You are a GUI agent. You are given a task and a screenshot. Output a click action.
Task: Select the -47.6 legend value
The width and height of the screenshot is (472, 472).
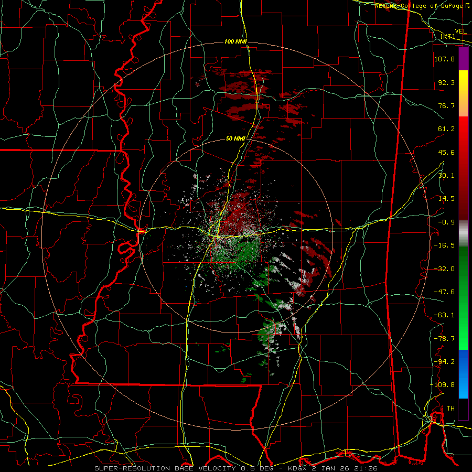[x=444, y=292]
